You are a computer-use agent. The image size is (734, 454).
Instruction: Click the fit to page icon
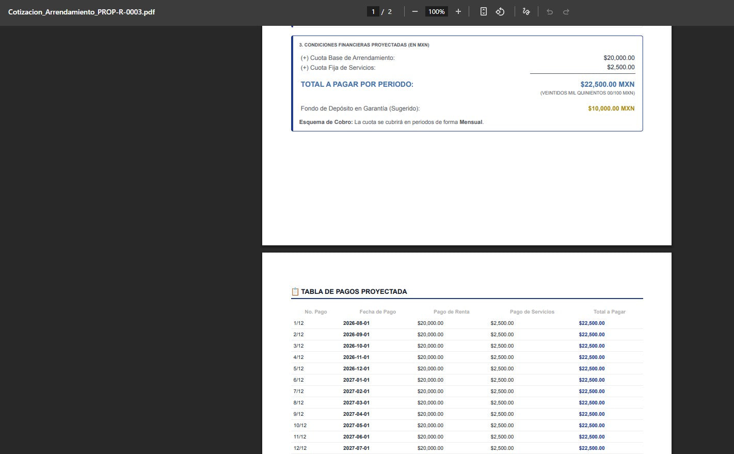click(x=483, y=11)
